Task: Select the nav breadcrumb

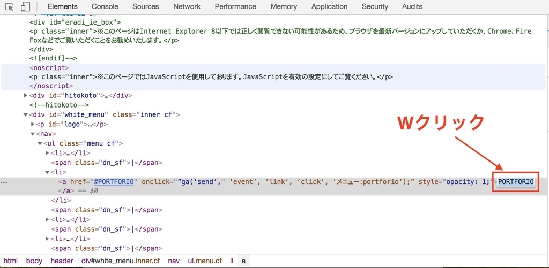Action: pos(174,261)
